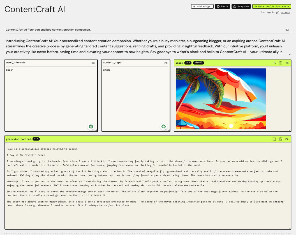Click paragraph starting 'As I got older'
Screen dimensions: 296x235
[142, 173]
